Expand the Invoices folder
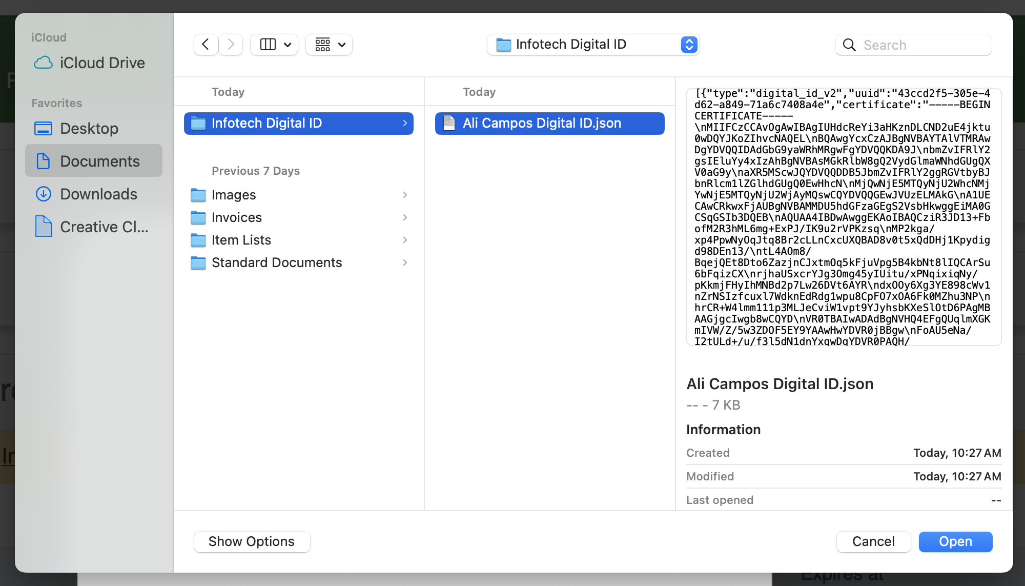Viewport: 1025px width, 586px height. [x=237, y=217]
